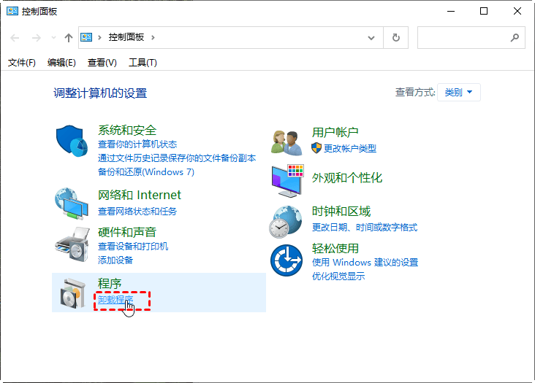
Task: Open 外观和个性化 category heading
Action: (347, 178)
